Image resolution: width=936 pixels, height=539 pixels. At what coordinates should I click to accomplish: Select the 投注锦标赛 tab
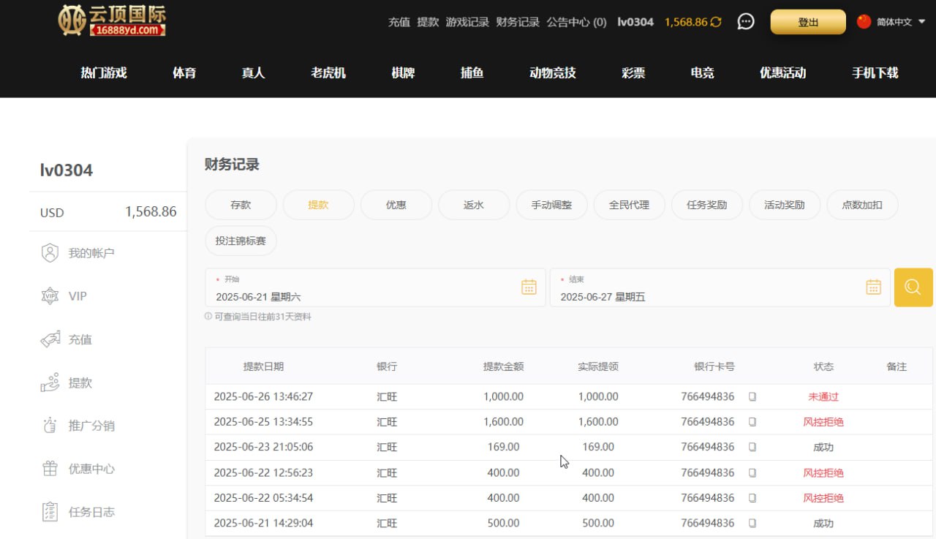[x=241, y=241]
